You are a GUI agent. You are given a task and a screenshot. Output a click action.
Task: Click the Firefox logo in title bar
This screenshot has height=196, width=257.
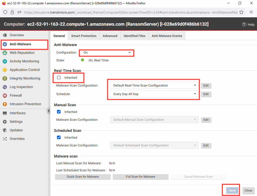(x=4, y=3)
